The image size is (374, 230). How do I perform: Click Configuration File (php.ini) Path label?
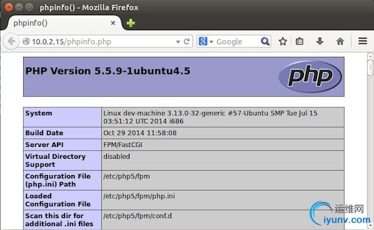pos(58,180)
